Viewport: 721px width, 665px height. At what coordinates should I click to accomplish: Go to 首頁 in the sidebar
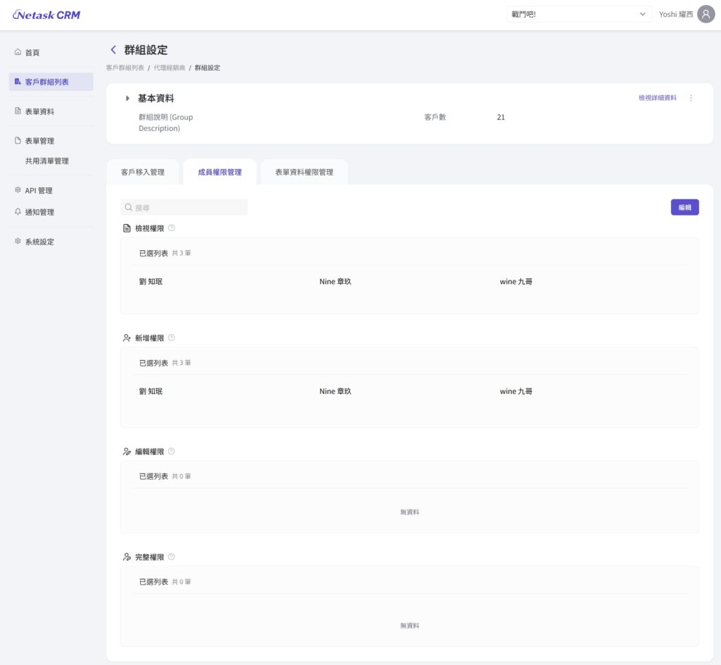tap(32, 53)
